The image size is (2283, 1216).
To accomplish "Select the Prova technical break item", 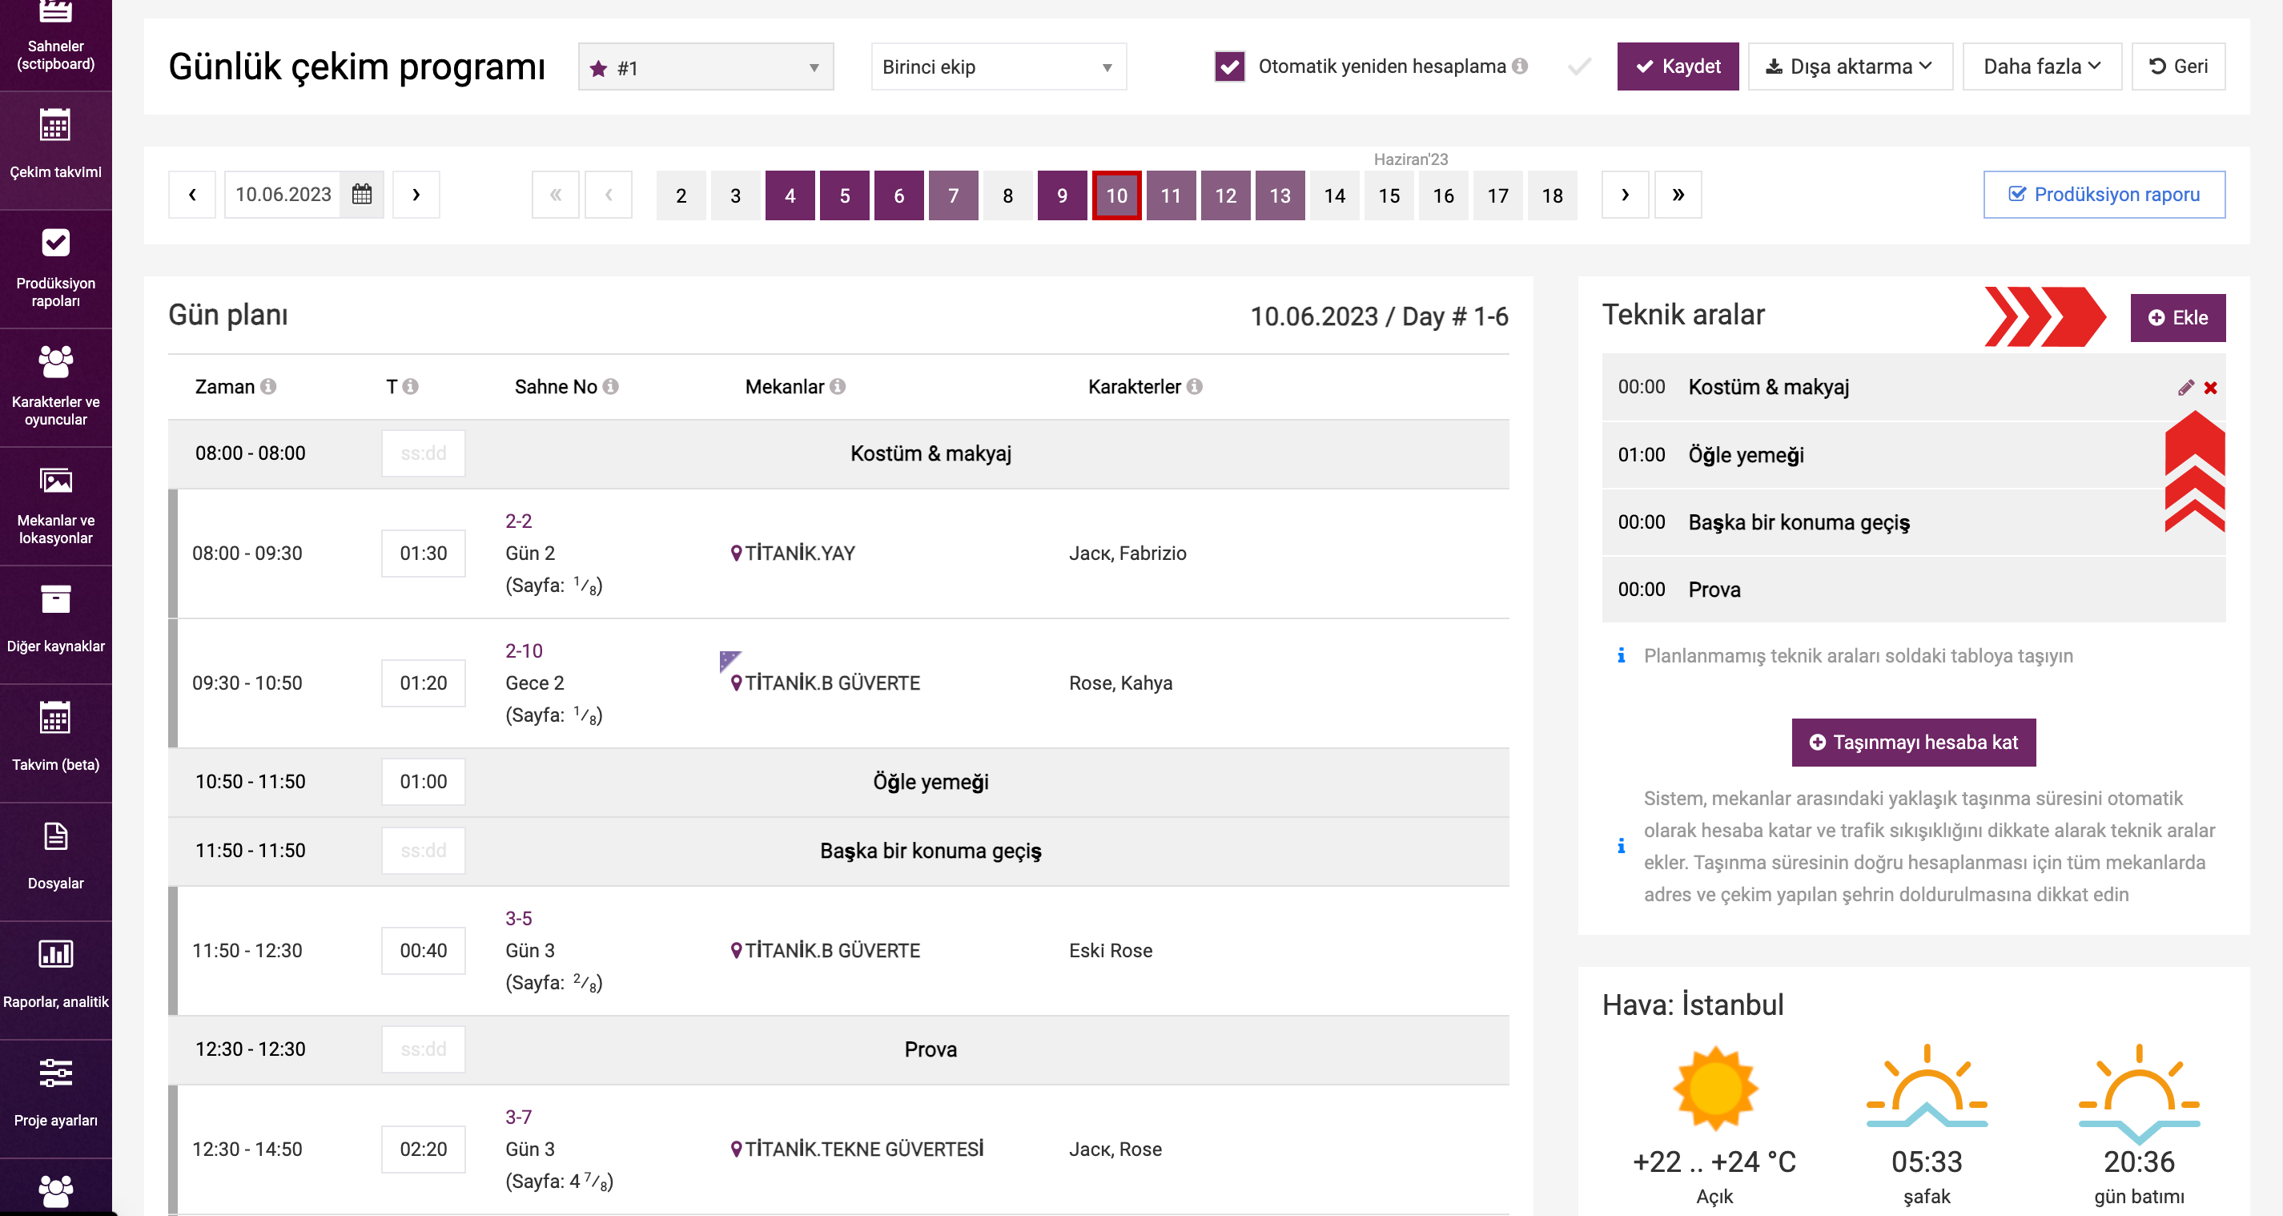I will 1913,590.
